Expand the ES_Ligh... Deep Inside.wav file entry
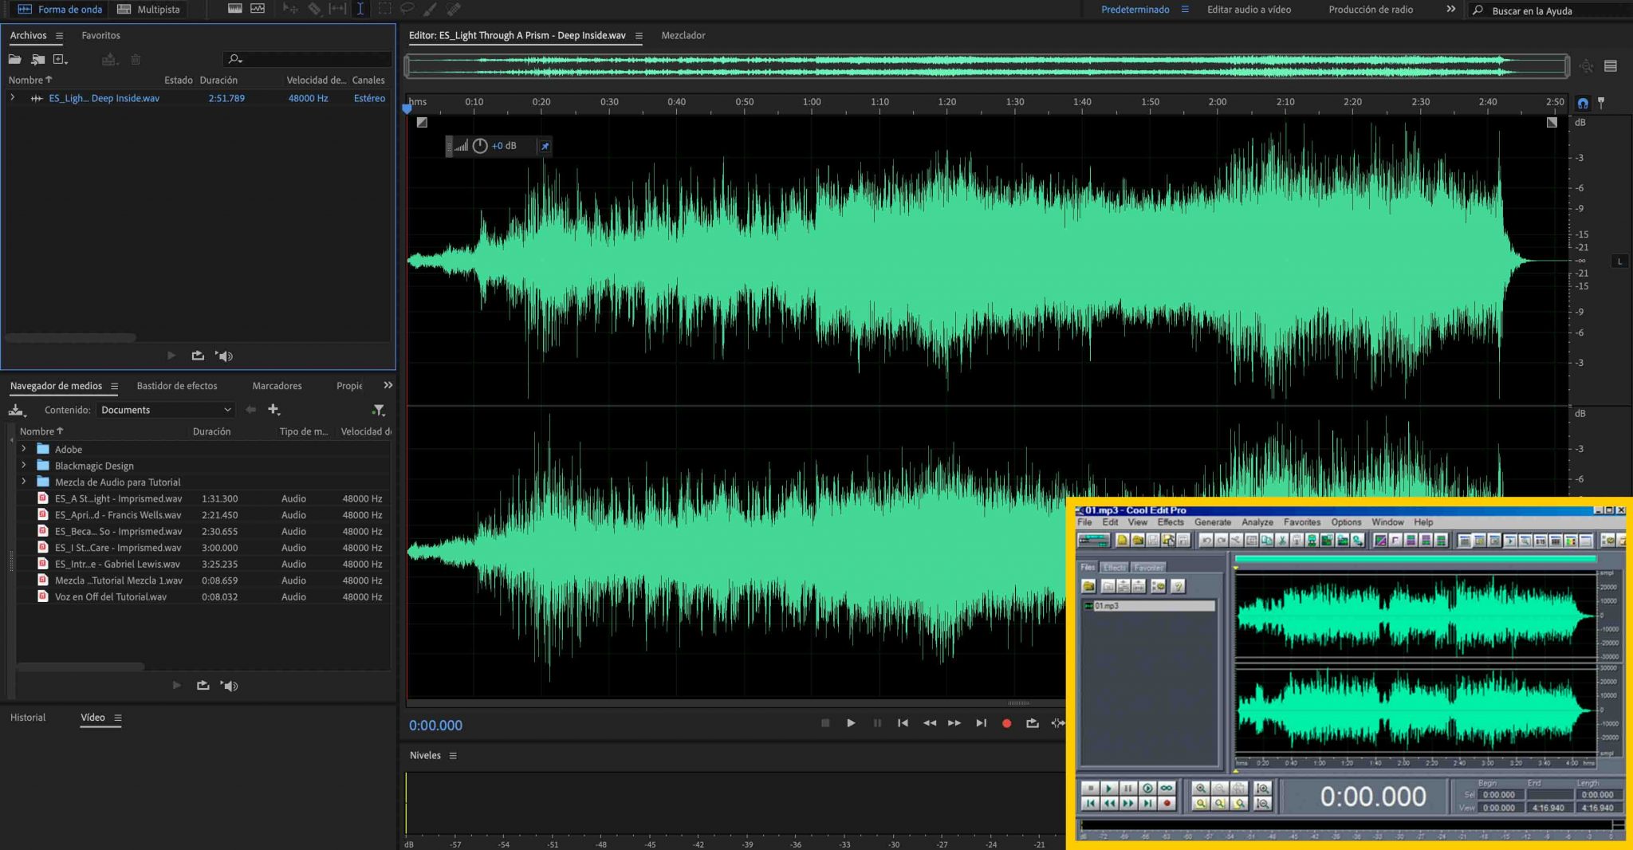Screen dimensions: 1633x850 point(13,98)
